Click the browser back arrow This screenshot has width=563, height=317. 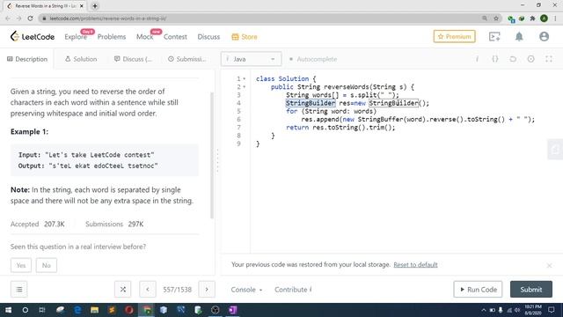point(8,18)
